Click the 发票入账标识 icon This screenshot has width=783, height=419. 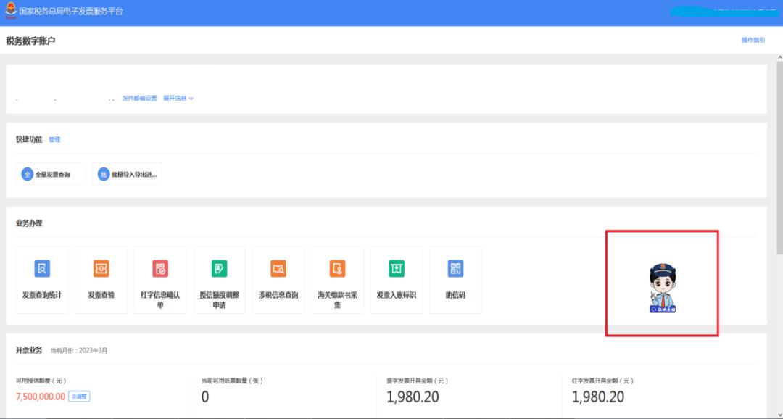[397, 270]
